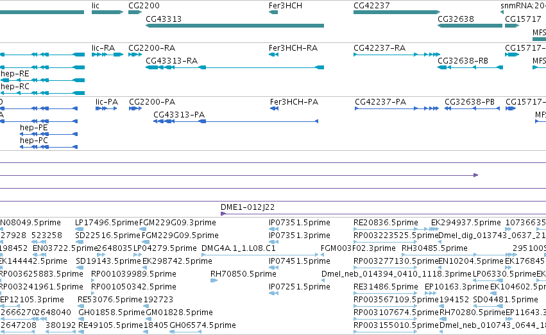The height and width of the screenshot is (335, 546).
Task: Click the CG42237 gene feature bar
Action: pos(397,12)
